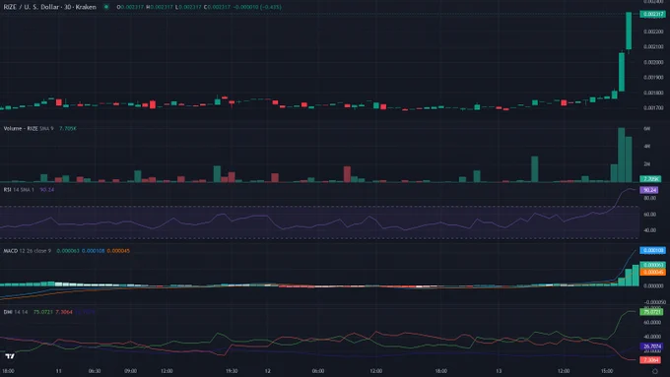The image size is (670, 377).
Task: Click the volume value tag 7.705K on the axis
Action: pyautogui.click(x=650, y=179)
